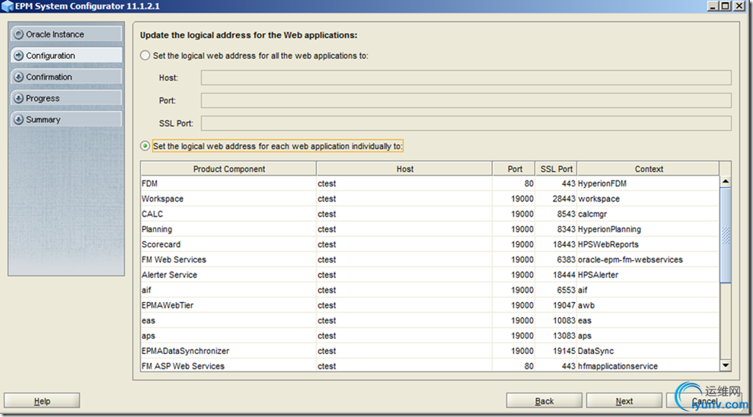Click the calcmgr context cell
753x417 pixels.
pyautogui.click(x=648, y=214)
